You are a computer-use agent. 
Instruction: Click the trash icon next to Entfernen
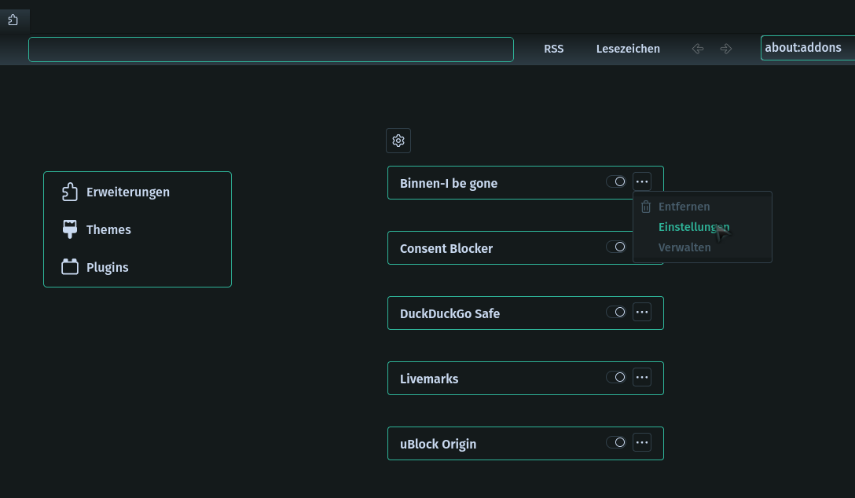point(646,207)
